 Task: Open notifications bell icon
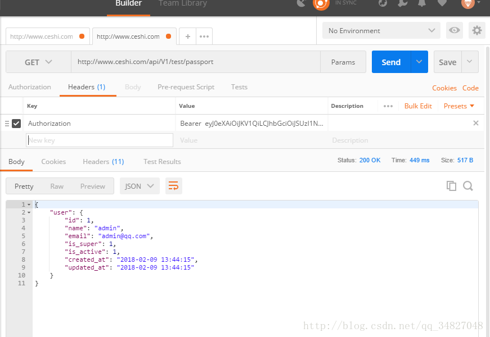422,3
